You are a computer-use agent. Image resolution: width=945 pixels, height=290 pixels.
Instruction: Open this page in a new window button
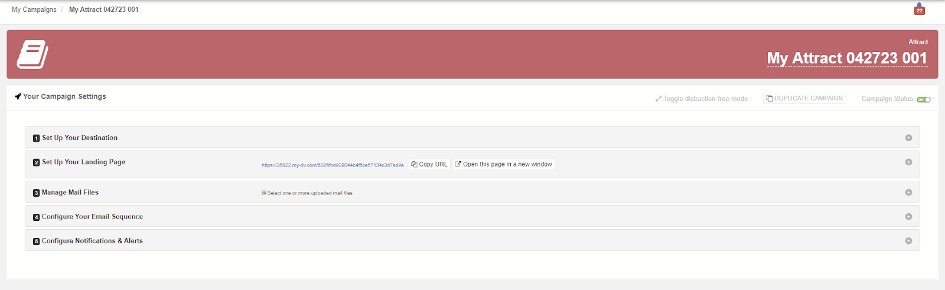pos(503,164)
